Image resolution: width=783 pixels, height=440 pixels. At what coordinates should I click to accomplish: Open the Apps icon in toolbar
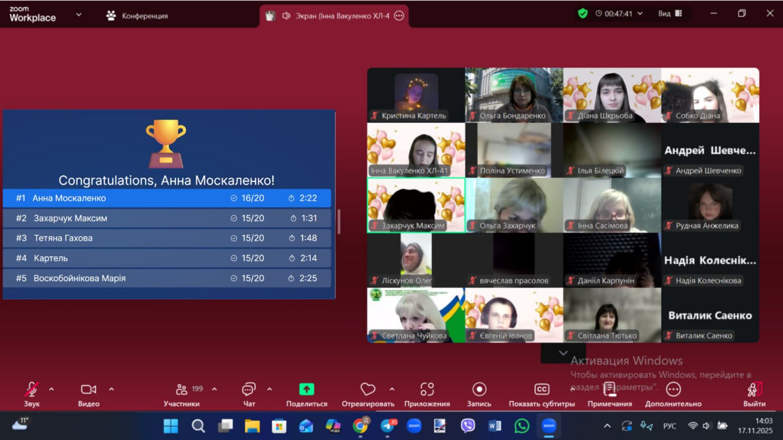(x=427, y=390)
